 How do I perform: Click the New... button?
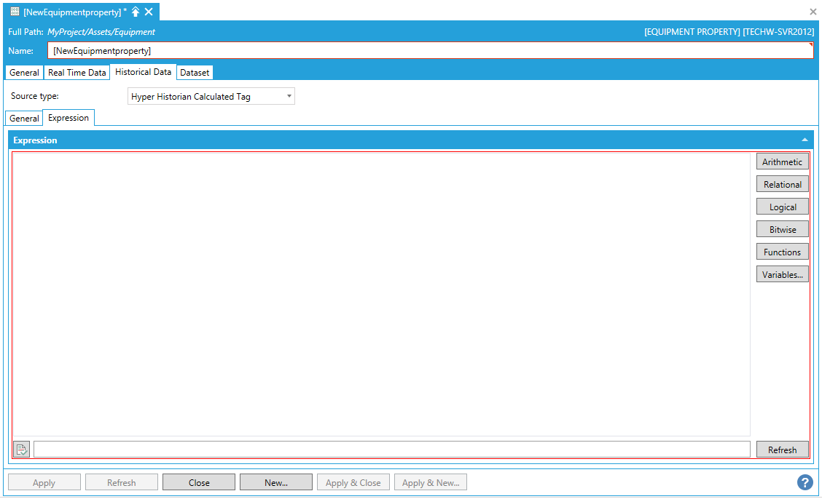[x=275, y=482]
